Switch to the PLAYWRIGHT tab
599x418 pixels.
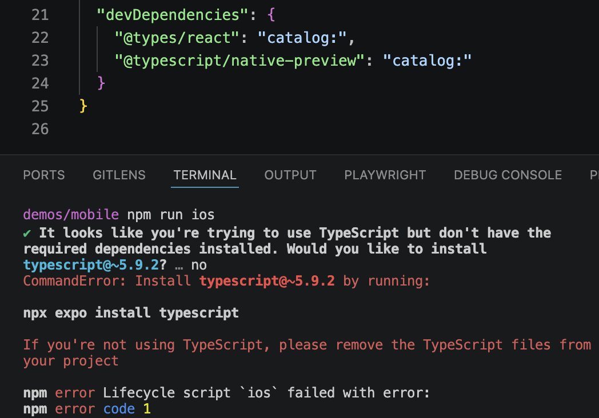coord(385,175)
